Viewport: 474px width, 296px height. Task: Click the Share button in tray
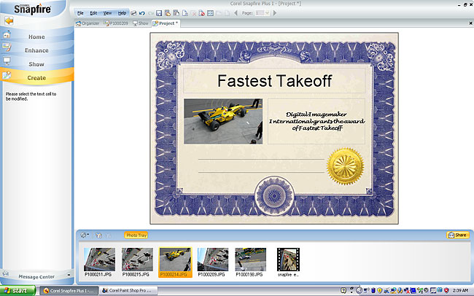click(x=457, y=235)
